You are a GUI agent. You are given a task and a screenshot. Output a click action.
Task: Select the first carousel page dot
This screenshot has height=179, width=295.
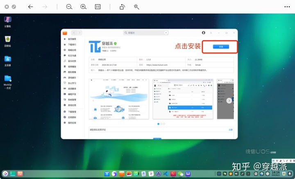point(158,124)
